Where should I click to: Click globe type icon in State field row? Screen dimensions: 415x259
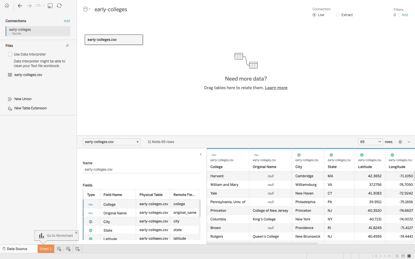(x=90, y=231)
